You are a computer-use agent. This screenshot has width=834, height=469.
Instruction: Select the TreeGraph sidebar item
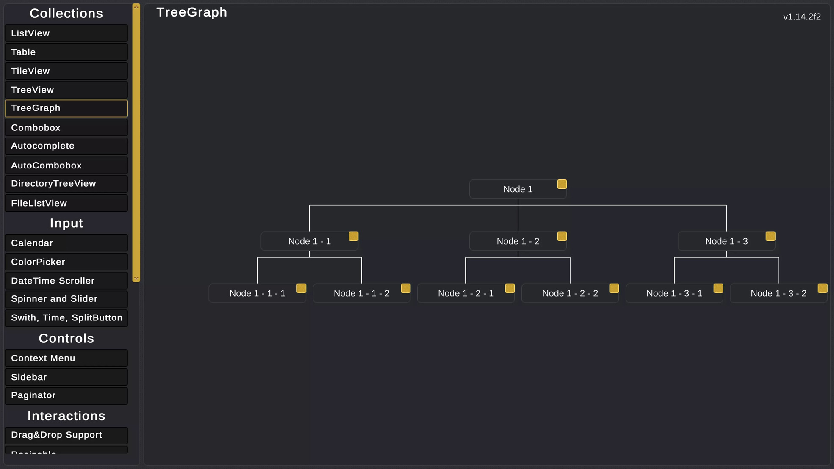66,108
